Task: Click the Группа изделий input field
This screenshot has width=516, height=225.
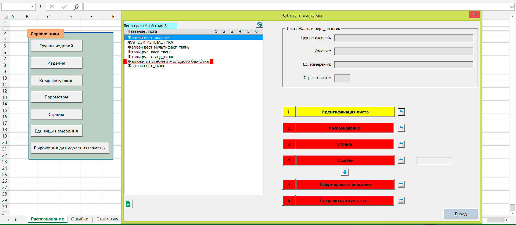Action: click(403, 38)
